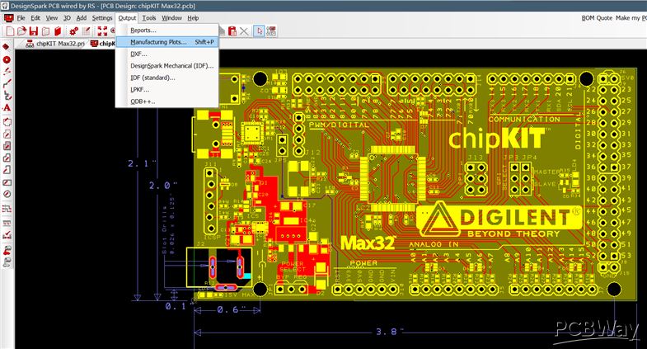Click the Zoom to fit icon
647x349 pixels.
tap(103, 31)
